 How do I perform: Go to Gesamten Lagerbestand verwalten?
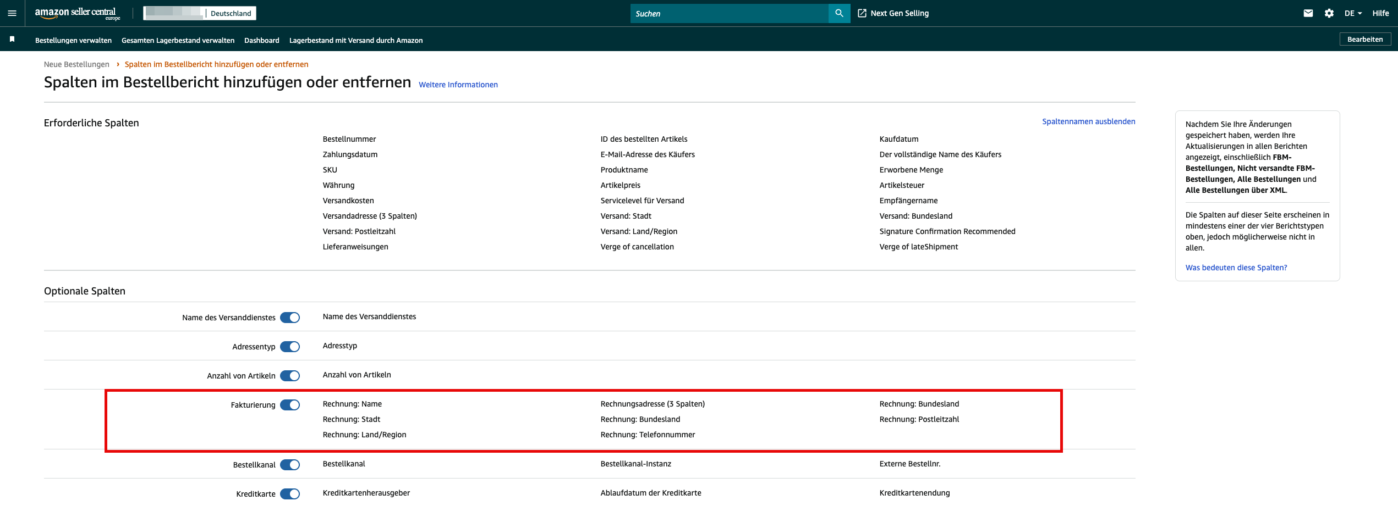tap(178, 40)
